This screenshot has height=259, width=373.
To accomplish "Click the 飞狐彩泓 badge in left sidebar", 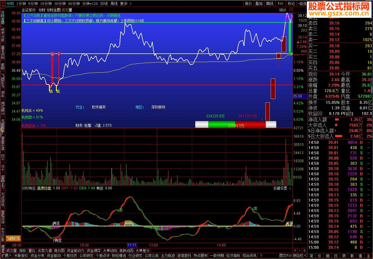I will [x=13, y=238].
